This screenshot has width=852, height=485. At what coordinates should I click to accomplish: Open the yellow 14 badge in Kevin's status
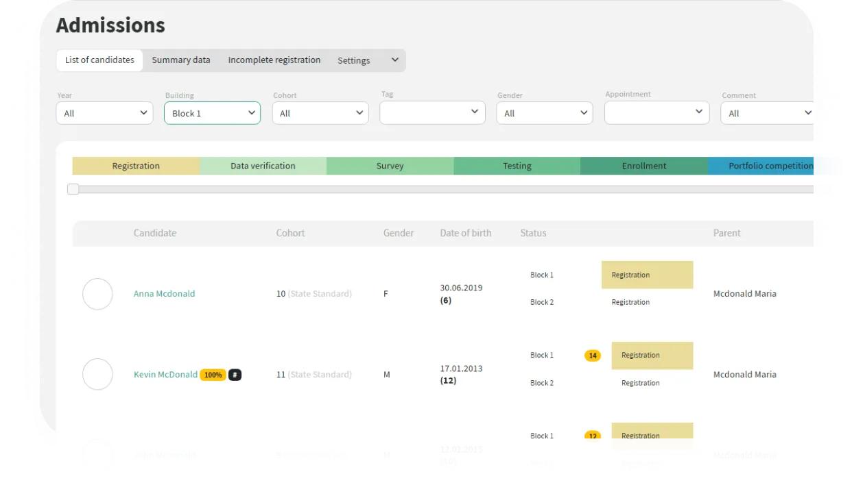(592, 356)
